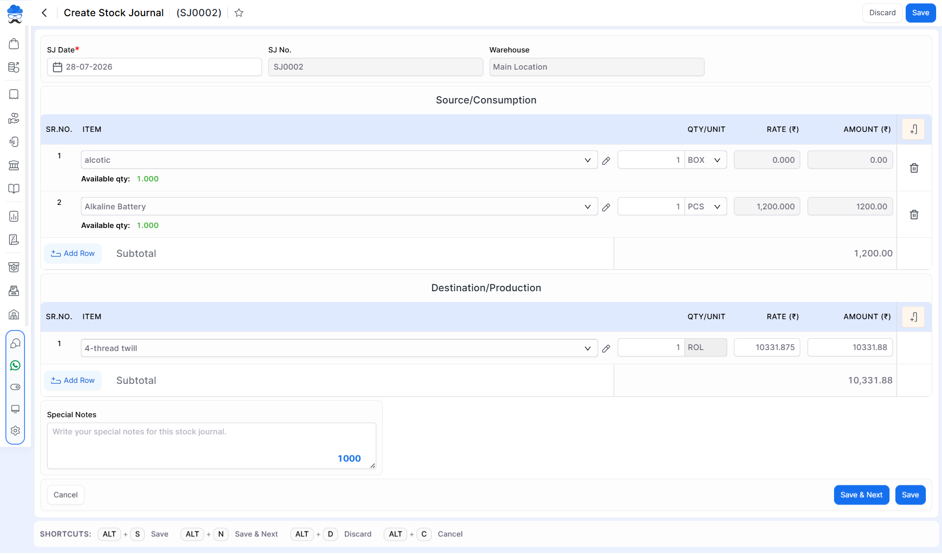Image resolution: width=942 pixels, height=554 pixels.
Task: Edit the 4-thread twill item via pencil
Action: (x=606, y=349)
